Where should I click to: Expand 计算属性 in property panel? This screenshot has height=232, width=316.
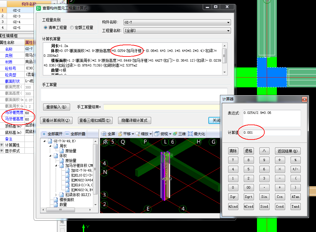(x=2, y=145)
